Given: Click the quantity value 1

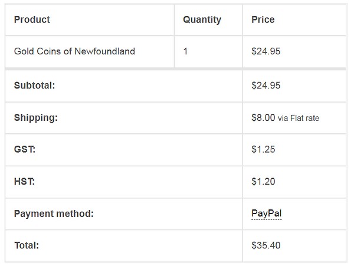Looking at the screenshot, I should pyautogui.click(x=185, y=51).
